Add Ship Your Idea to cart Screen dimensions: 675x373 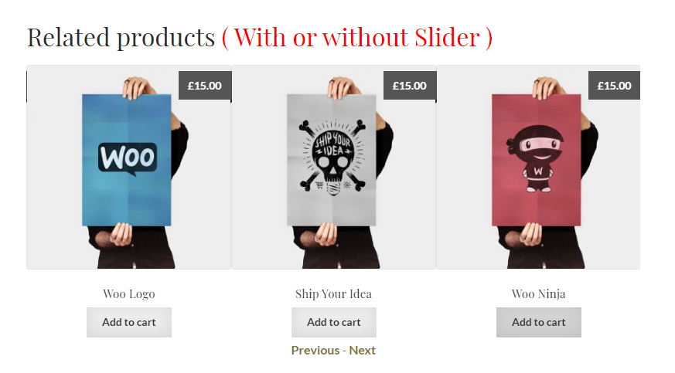tap(334, 322)
